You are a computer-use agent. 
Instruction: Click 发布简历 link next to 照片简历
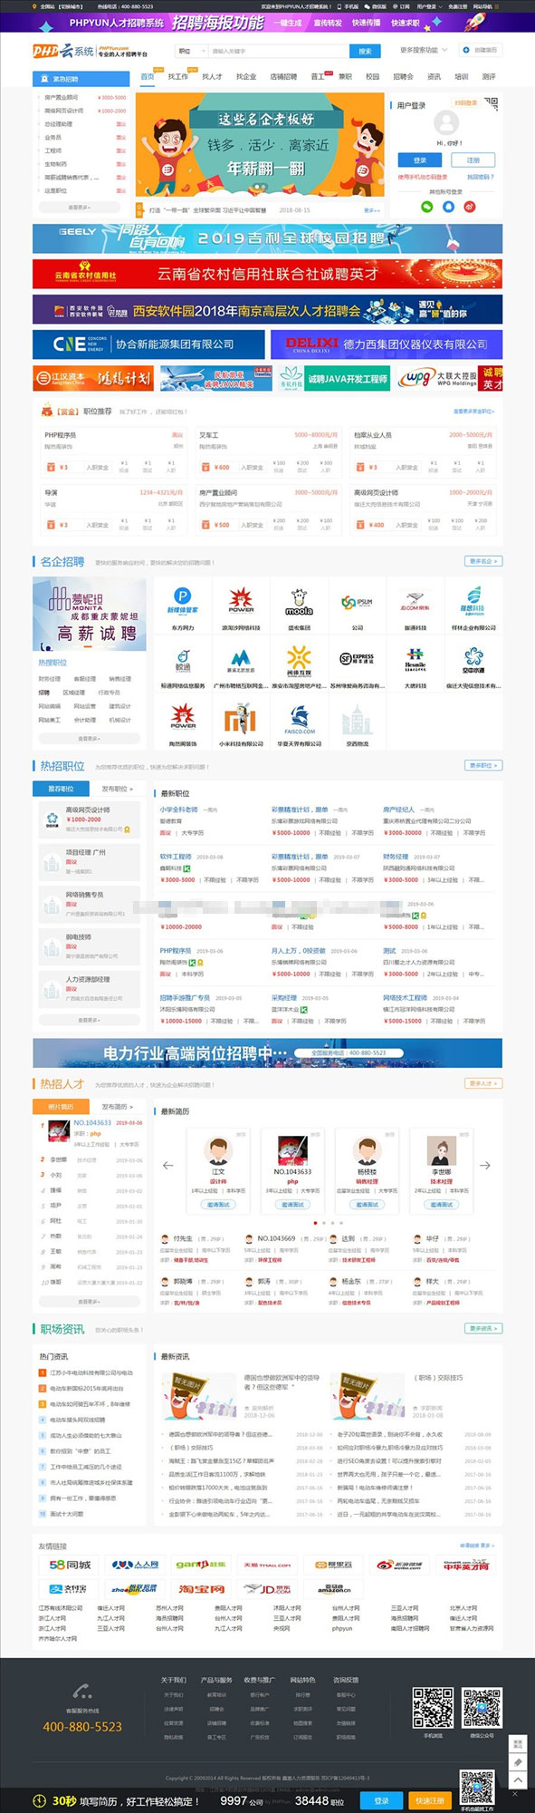click(117, 1107)
